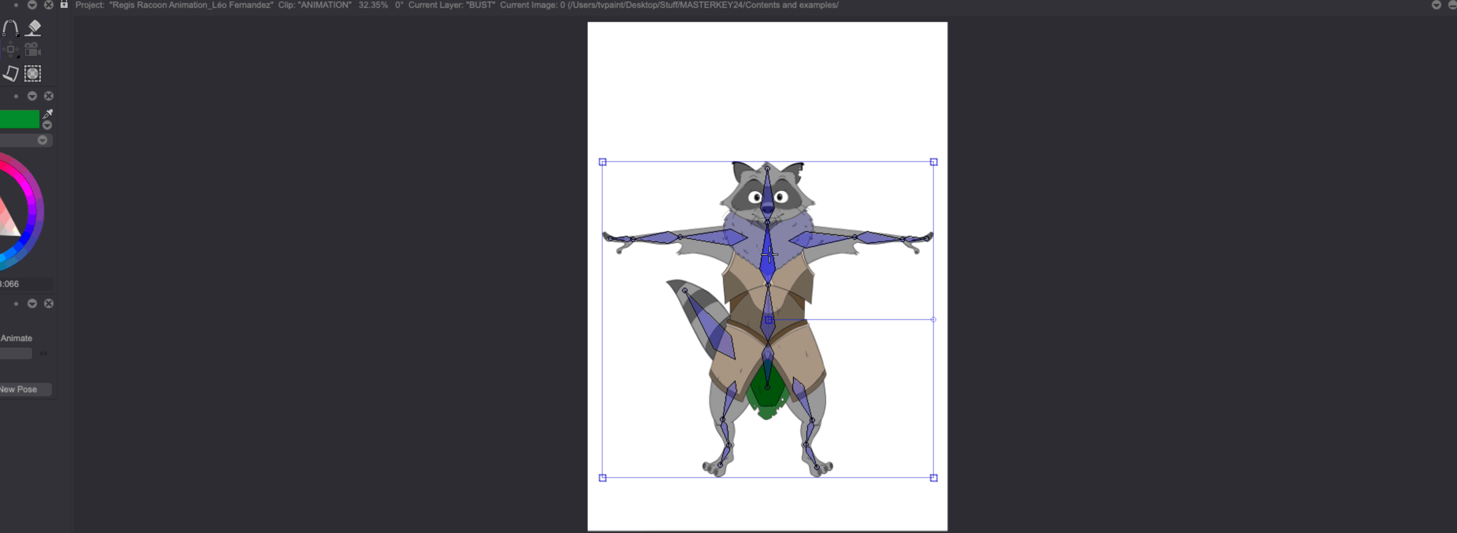This screenshot has height=533, width=1457.
Task: Toggle the dot indicator on the lower panel
Action: pos(16,303)
